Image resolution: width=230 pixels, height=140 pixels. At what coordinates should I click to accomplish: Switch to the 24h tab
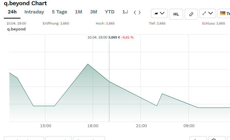12,12
